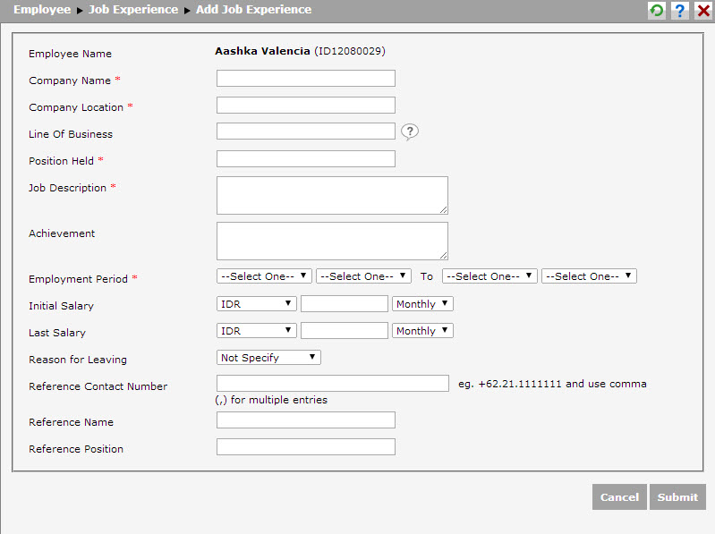Click the Line Of Business help tooltip icon
The height and width of the screenshot is (534, 715).
(410, 132)
